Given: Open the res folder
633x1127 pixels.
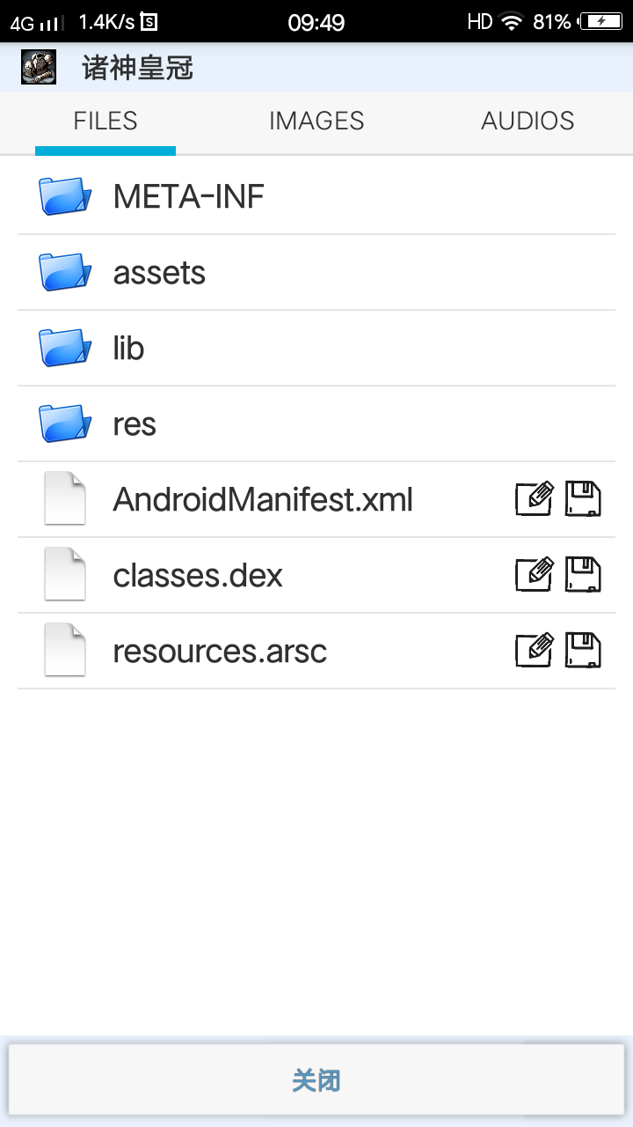Looking at the screenshot, I should [x=316, y=424].
